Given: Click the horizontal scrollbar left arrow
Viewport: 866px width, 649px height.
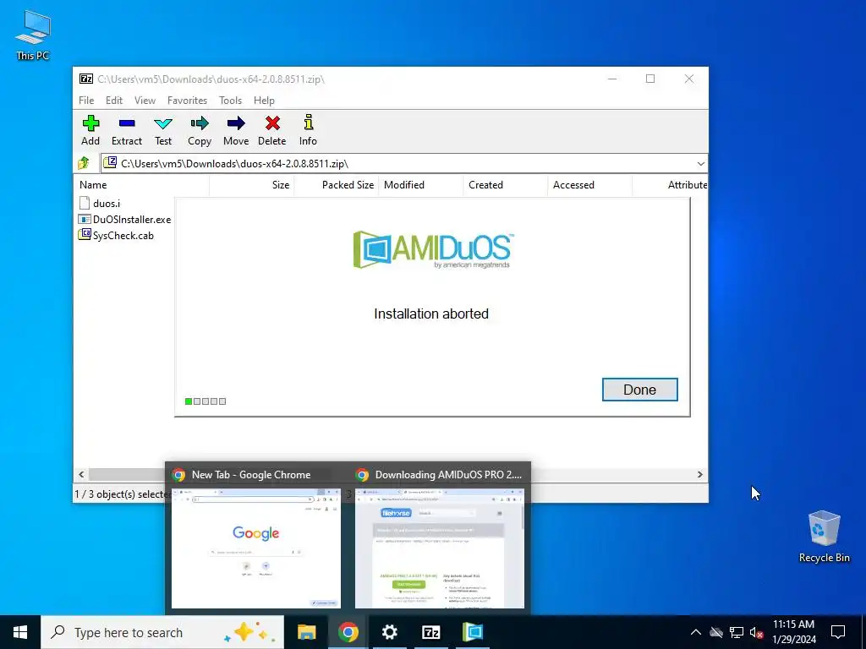Looking at the screenshot, I should click(x=81, y=475).
